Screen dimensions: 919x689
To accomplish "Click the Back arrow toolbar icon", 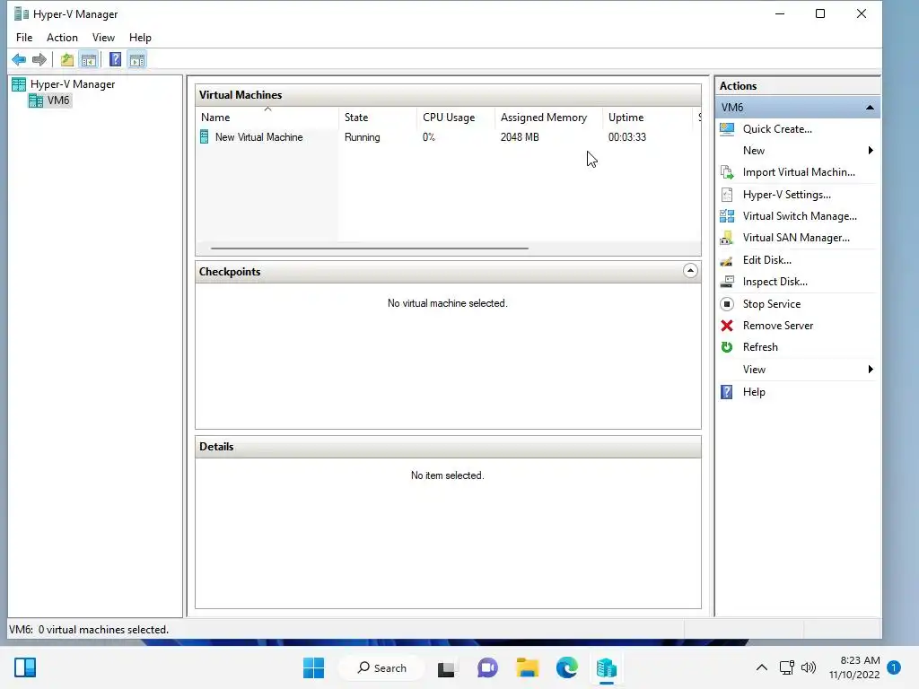I will click(19, 59).
